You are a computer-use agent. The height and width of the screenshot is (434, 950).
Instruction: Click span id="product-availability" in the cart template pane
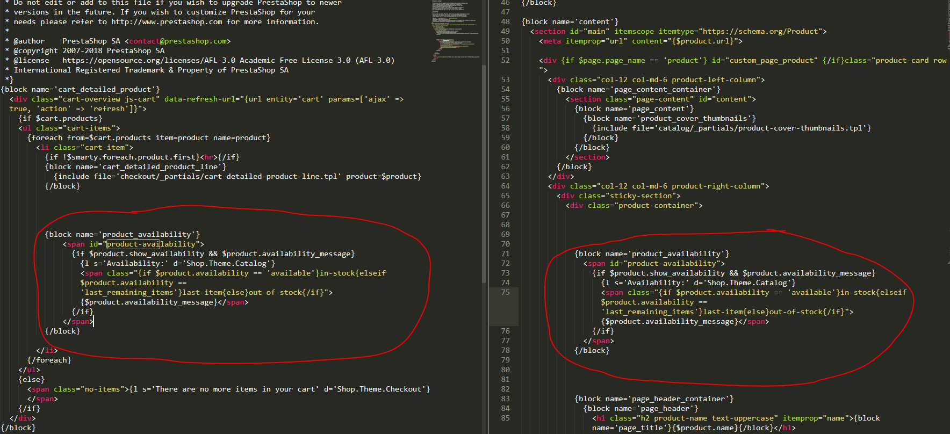[133, 244]
